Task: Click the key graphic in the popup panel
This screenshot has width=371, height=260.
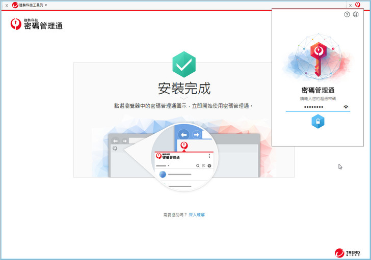Action: click(319, 59)
